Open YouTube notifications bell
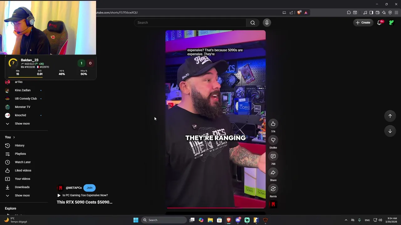 click(379, 22)
